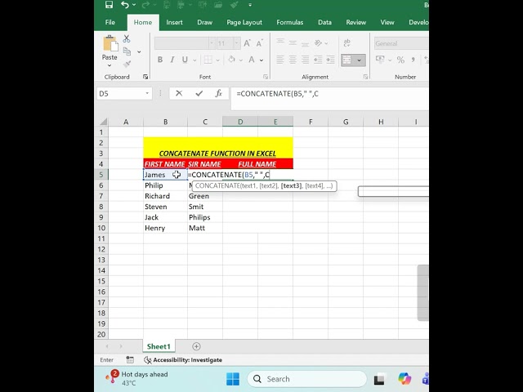Open the Hot days ahead weather widget
523x392 pixels.
coord(136,379)
